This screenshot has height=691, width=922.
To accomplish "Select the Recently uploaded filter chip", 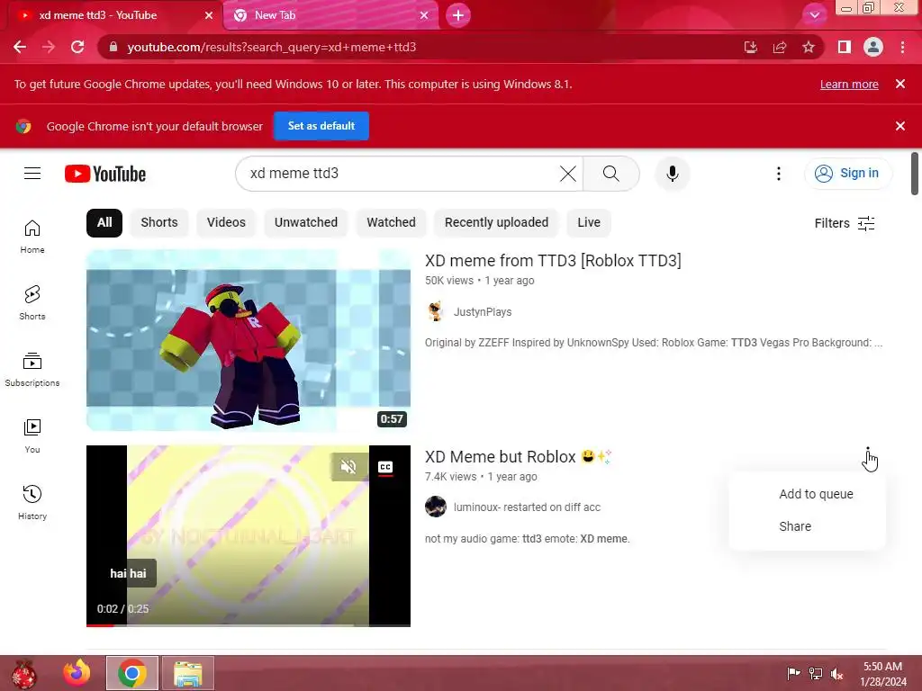I will [x=496, y=223].
